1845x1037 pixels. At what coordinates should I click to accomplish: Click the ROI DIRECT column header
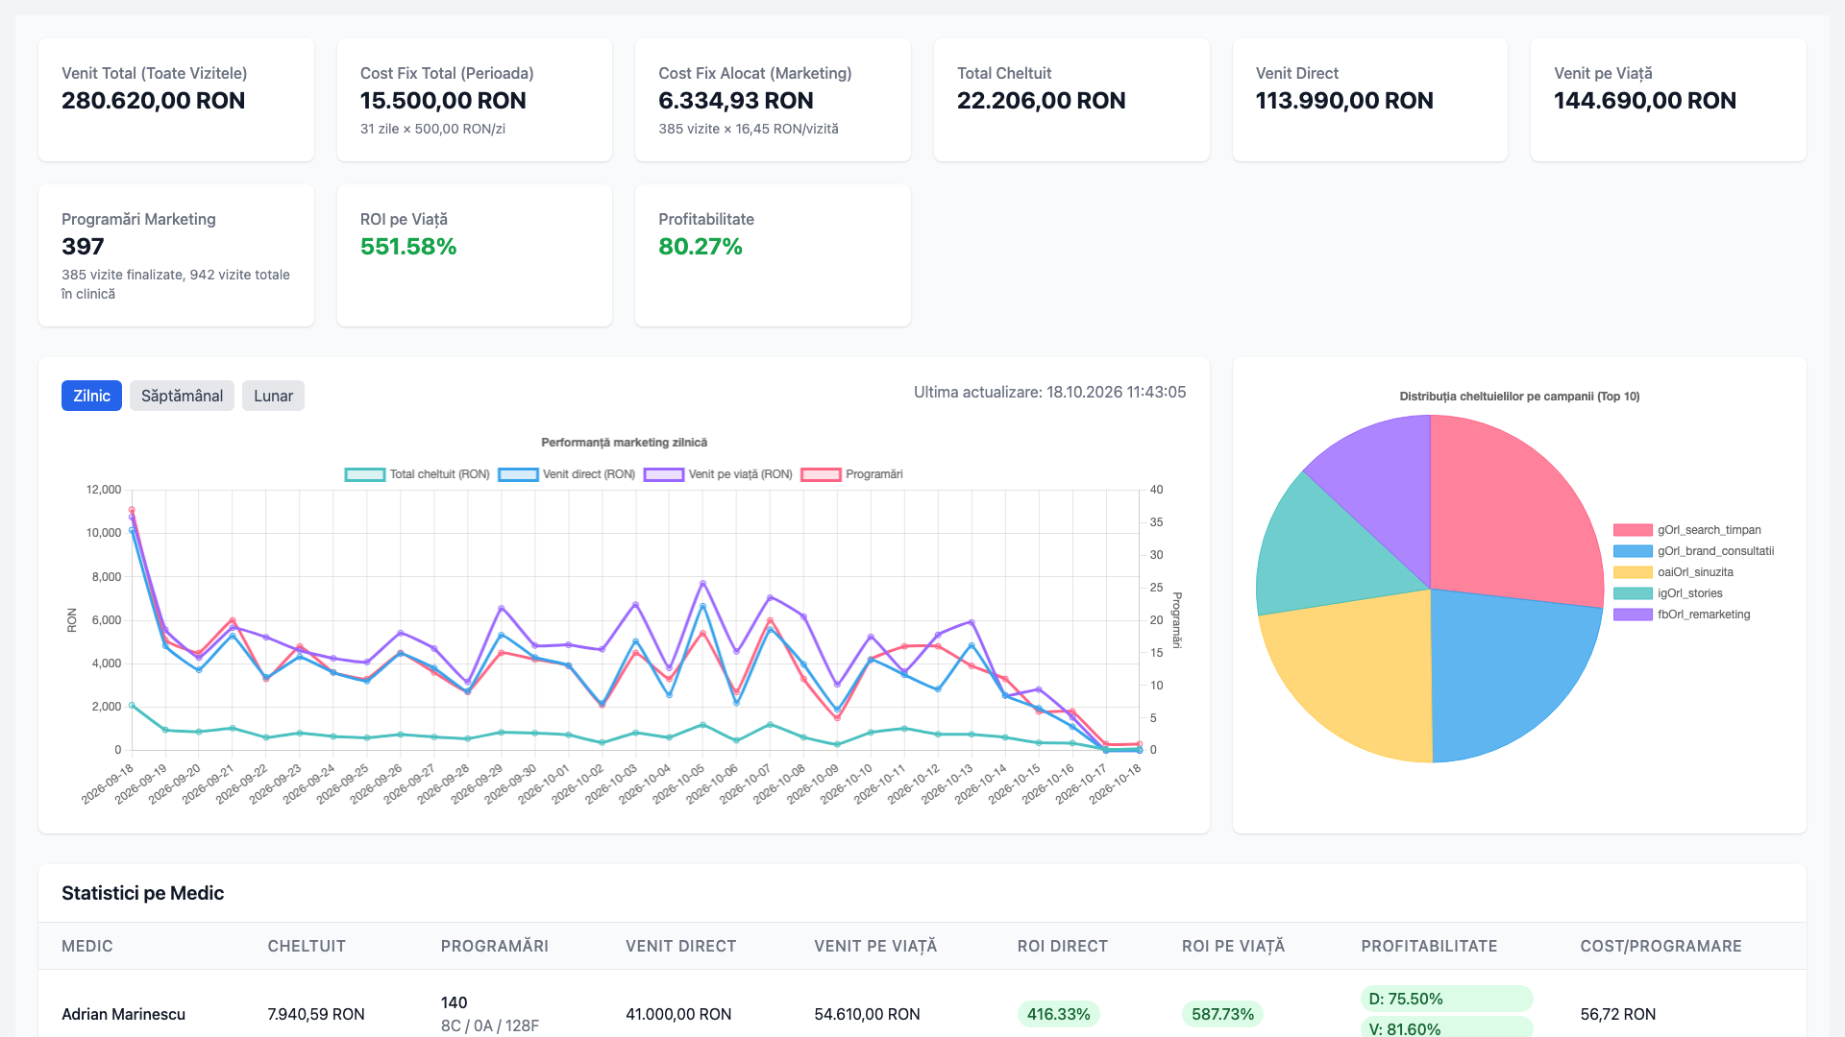[x=1063, y=946]
